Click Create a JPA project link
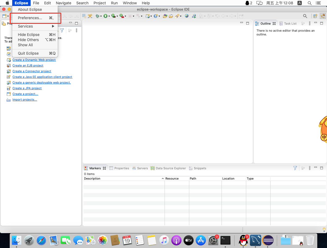This screenshot has height=248, width=327. click(x=27, y=88)
